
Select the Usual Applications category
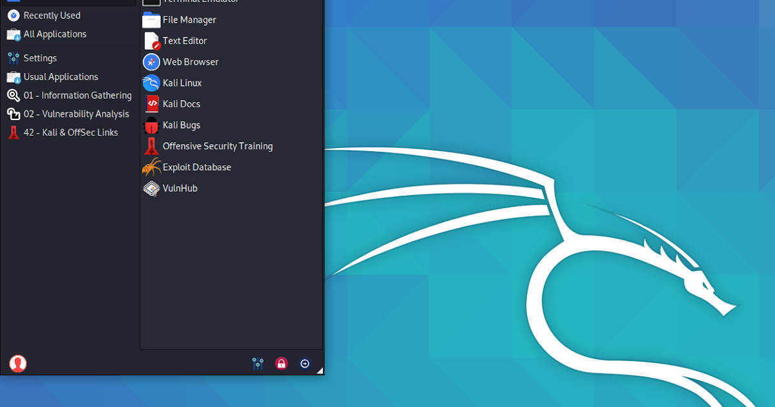(70, 77)
